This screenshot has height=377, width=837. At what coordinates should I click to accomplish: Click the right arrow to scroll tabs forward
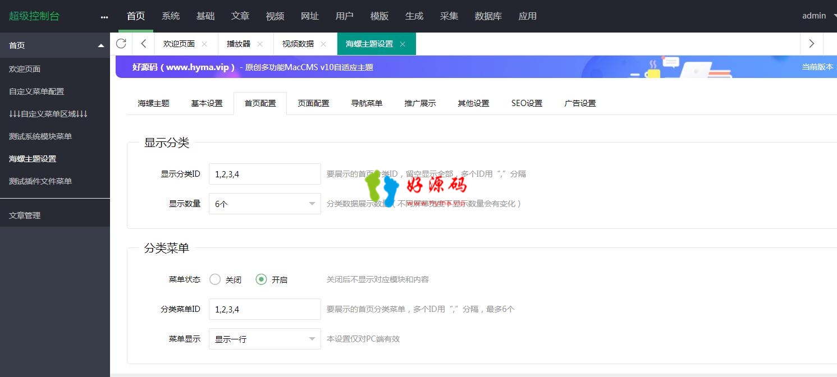click(x=811, y=44)
